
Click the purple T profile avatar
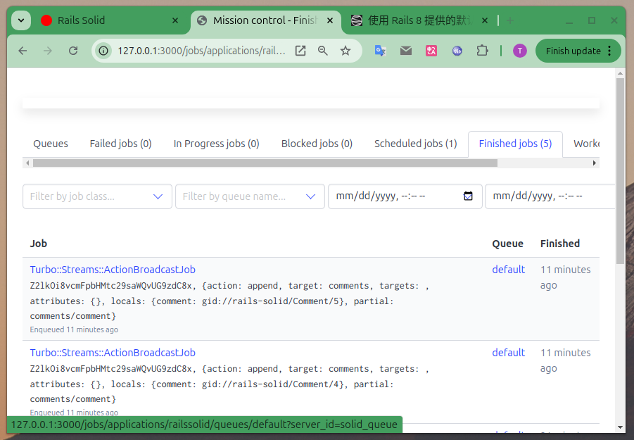click(519, 51)
